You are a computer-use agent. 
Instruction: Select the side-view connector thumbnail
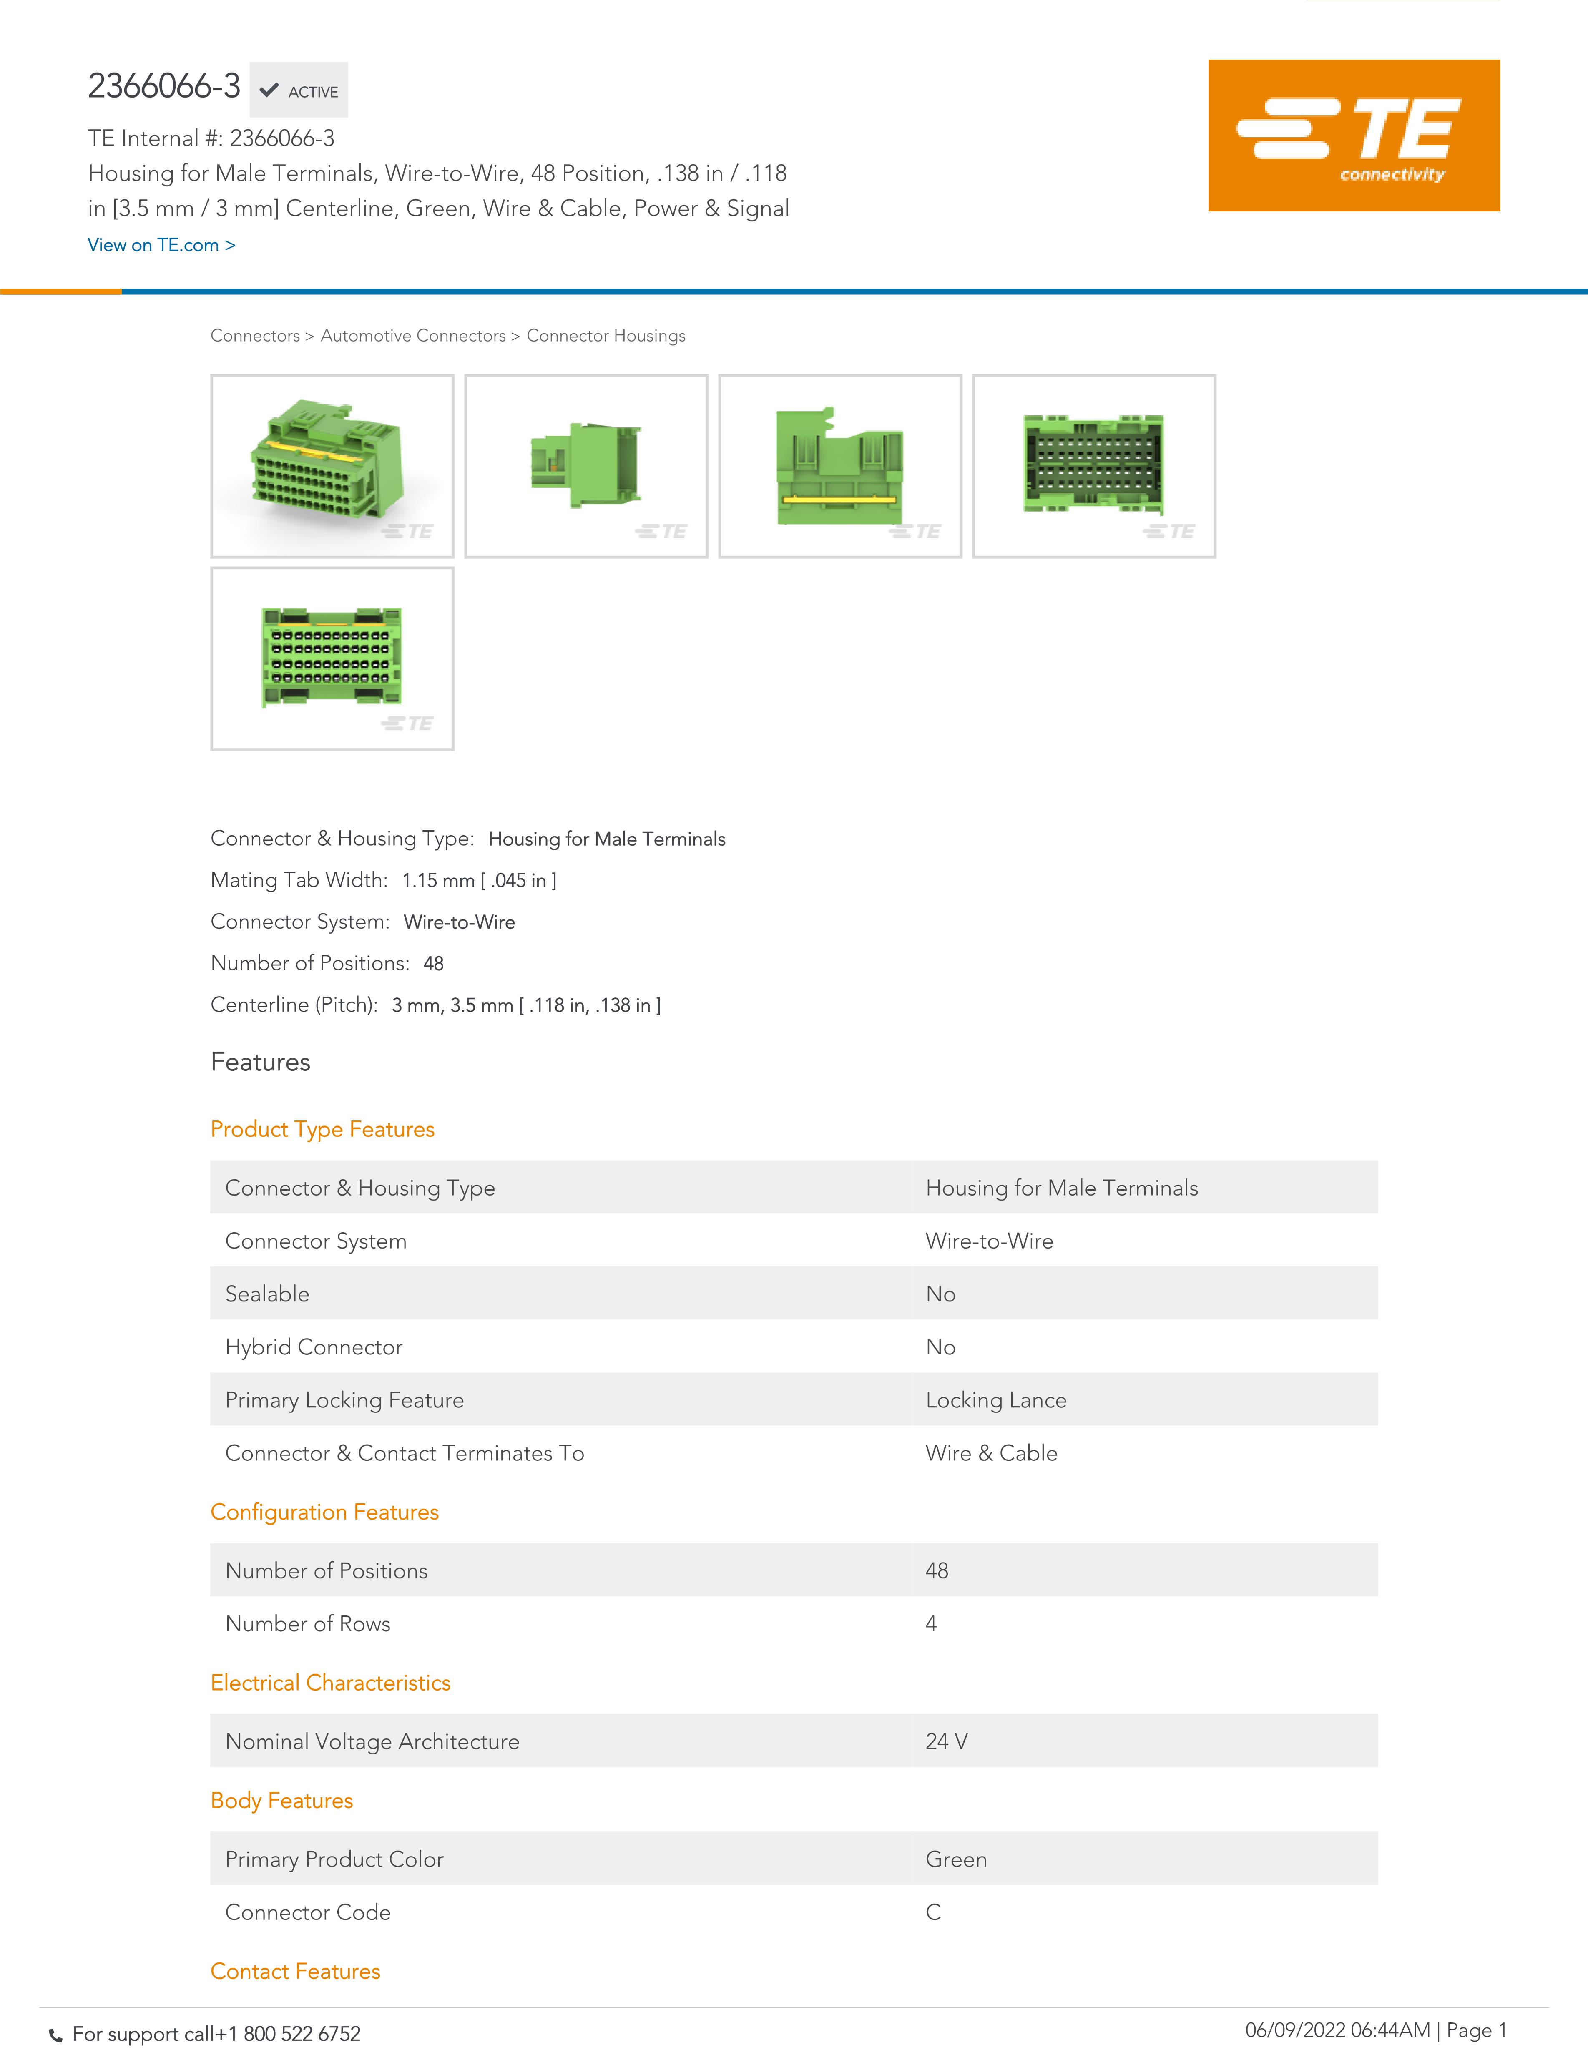coord(585,467)
